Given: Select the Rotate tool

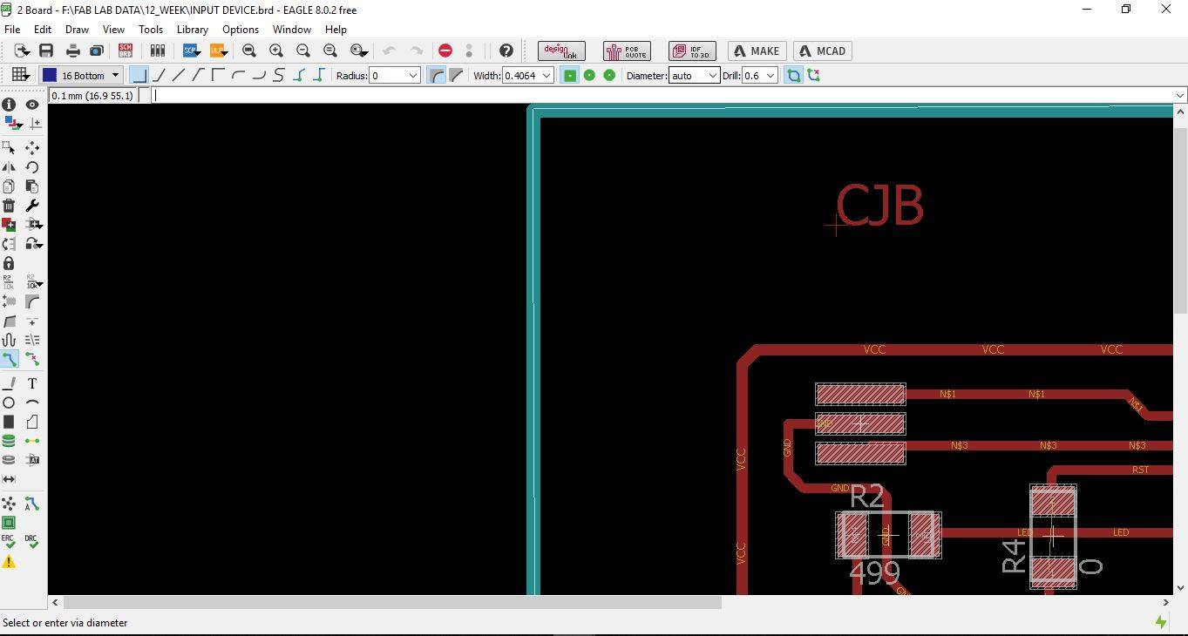Looking at the screenshot, I should tap(32, 167).
